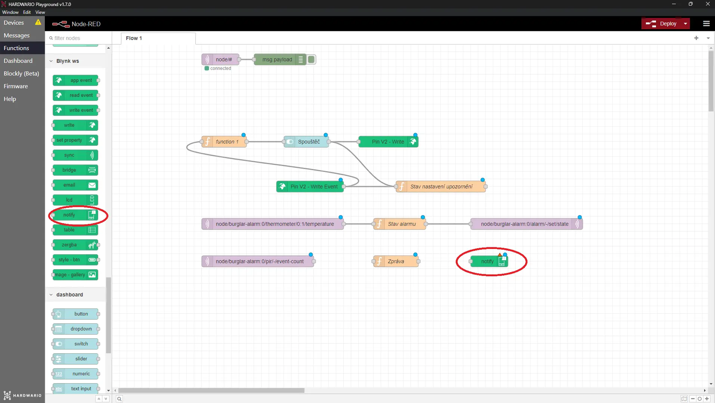
Task: Open the Node-RED hamburger menu
Action: tap(706, 24)
